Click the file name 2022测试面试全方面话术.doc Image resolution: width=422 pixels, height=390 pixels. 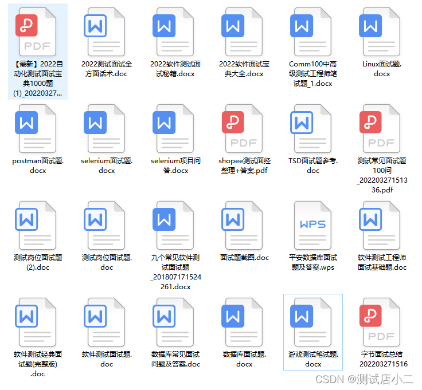[107, 69]
